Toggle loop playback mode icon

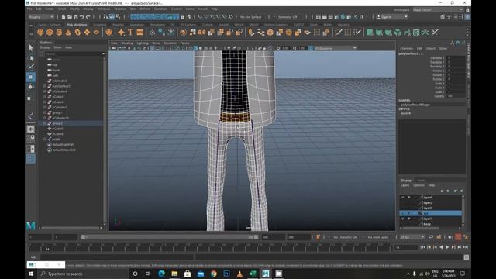pos(431,237)
